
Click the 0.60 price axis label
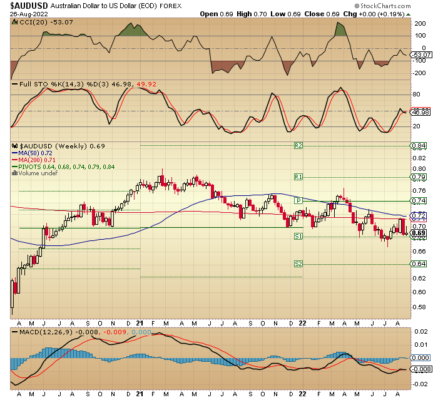(x=419, y=292)
